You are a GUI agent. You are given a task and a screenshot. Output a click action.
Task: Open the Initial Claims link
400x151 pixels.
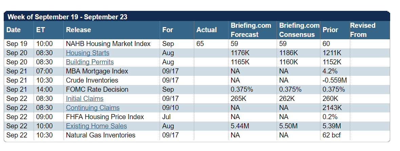tap(84, 99)
